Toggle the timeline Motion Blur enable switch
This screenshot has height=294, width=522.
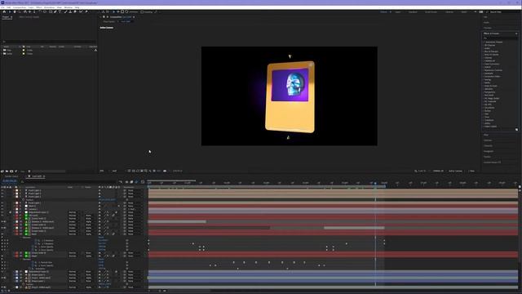coord(136,182)
